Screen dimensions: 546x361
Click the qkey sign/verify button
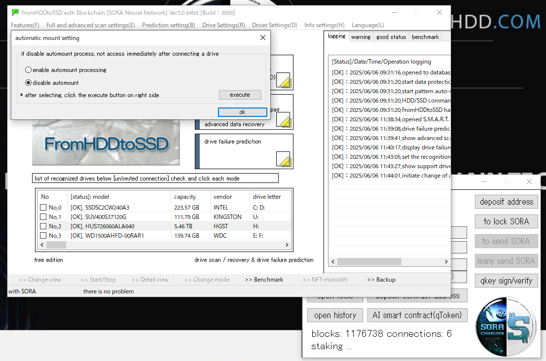point(507,281)
